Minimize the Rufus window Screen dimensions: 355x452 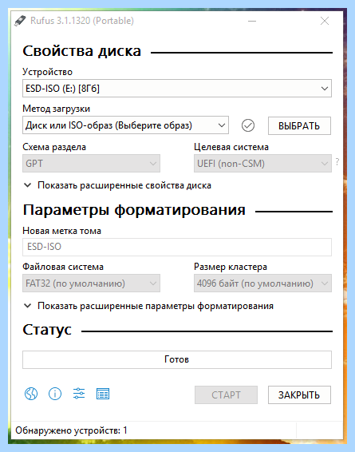pos(252,21)
